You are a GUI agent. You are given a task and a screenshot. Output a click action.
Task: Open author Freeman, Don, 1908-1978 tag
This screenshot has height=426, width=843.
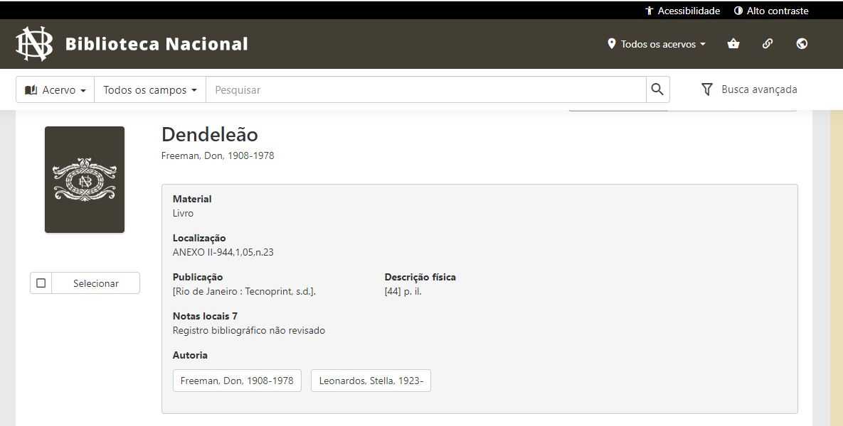(x=237, y=381)
